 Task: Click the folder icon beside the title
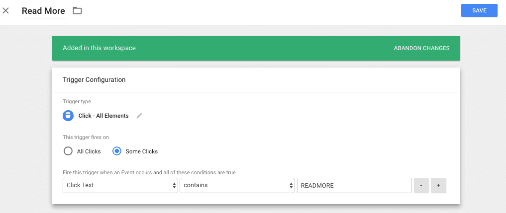pos(77,10)
